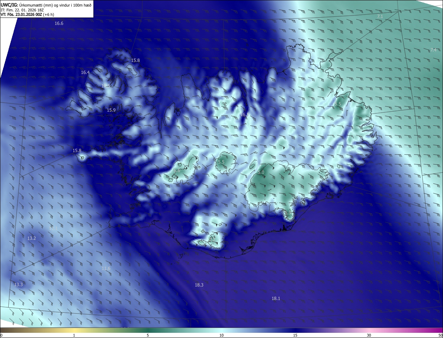Screen dimensions: 443x338
Task: Click the colorbar tick label 0
Action: tap(1, 335)
